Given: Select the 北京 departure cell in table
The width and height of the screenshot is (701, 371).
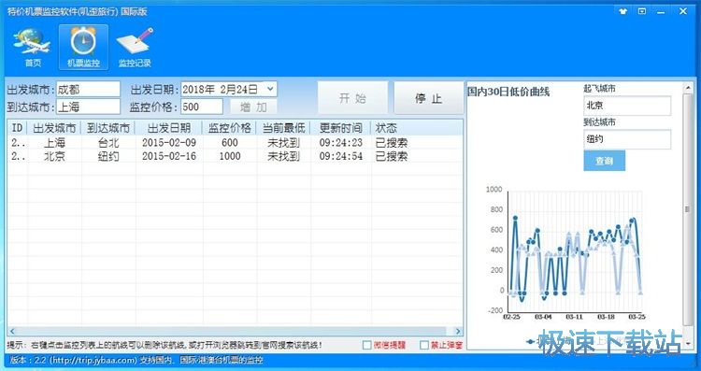Looking at the screenshot, I should pyautogui.click(x=54, y=156).
